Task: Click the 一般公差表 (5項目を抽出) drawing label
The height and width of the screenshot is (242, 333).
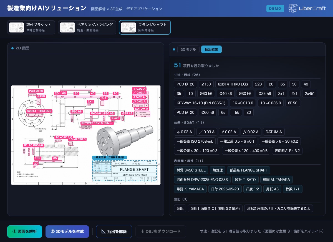Action: click(x=109, y=157)
